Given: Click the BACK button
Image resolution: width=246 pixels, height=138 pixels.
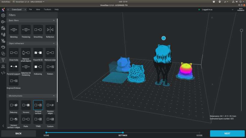Looking at the screenshot, I should [19, 134].
